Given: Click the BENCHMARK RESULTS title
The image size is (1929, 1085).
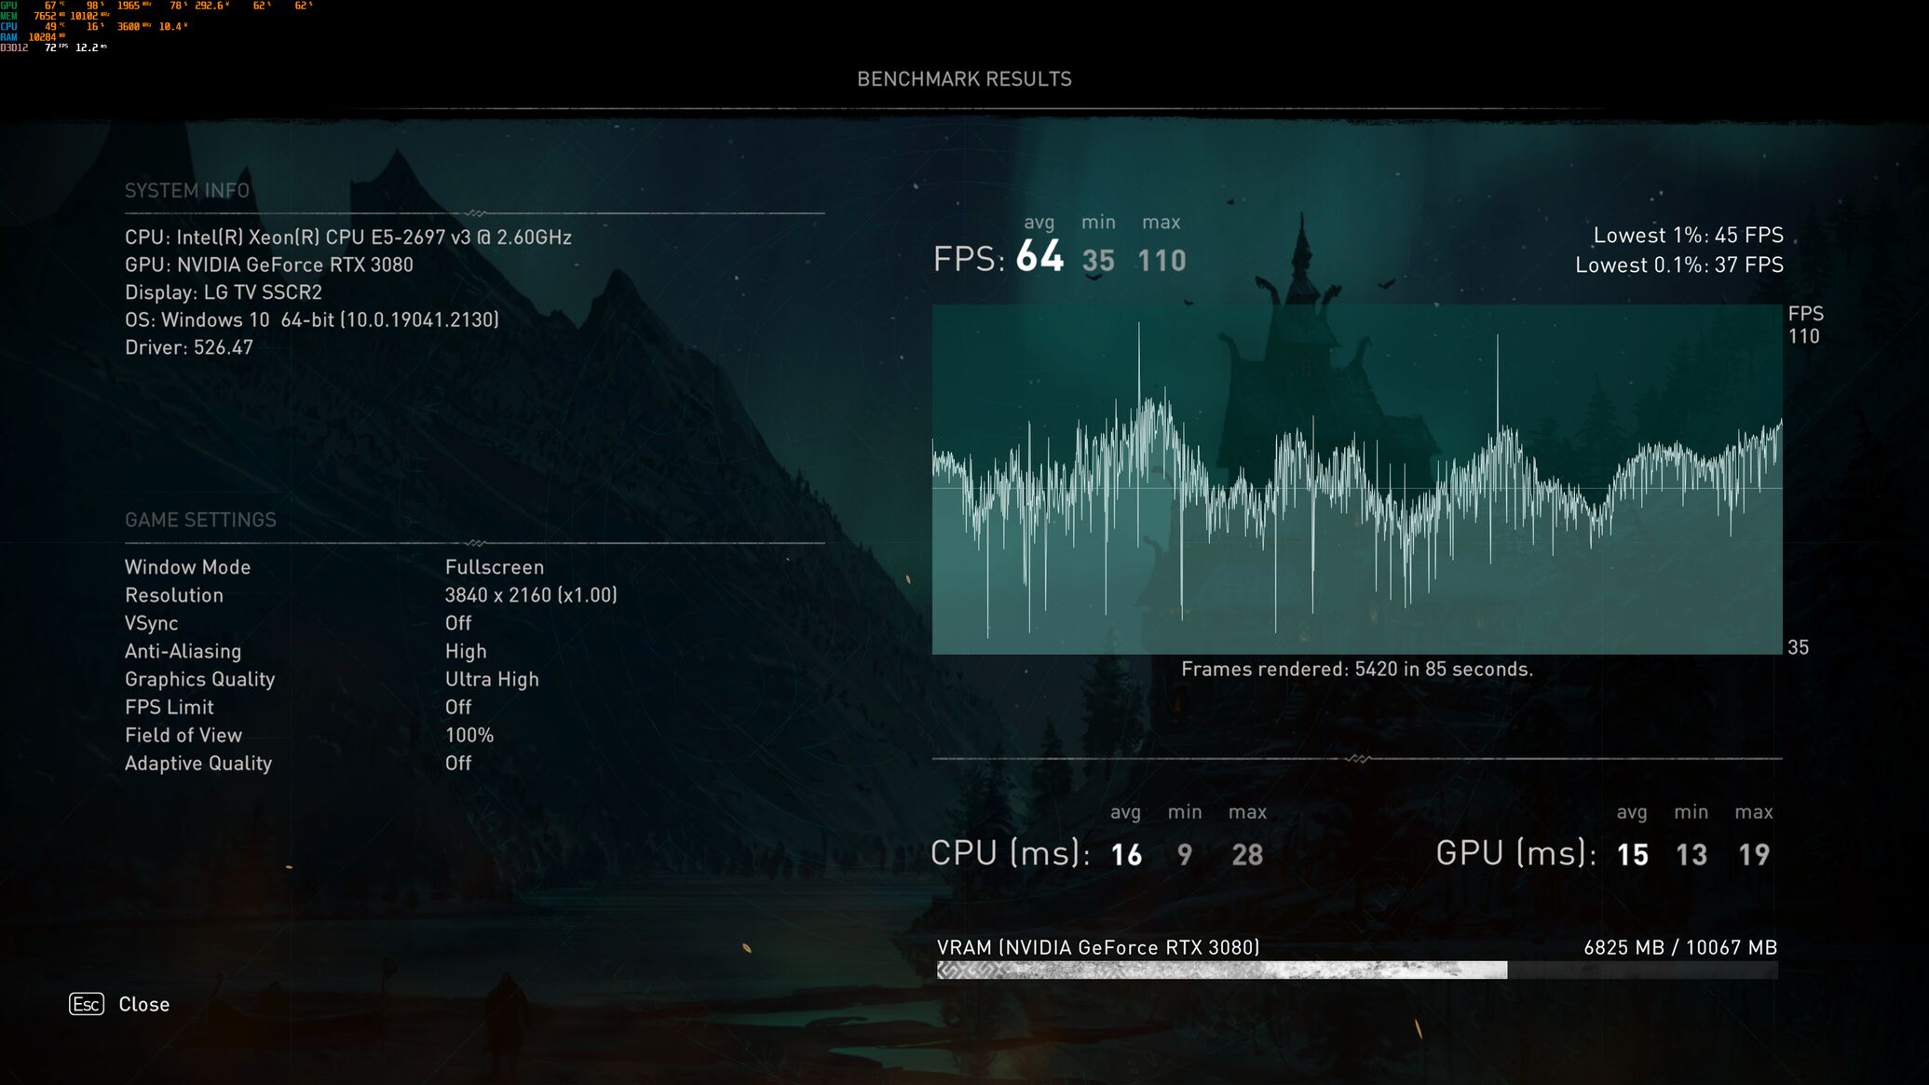Looking at the screenshot, I should point(964,79).
